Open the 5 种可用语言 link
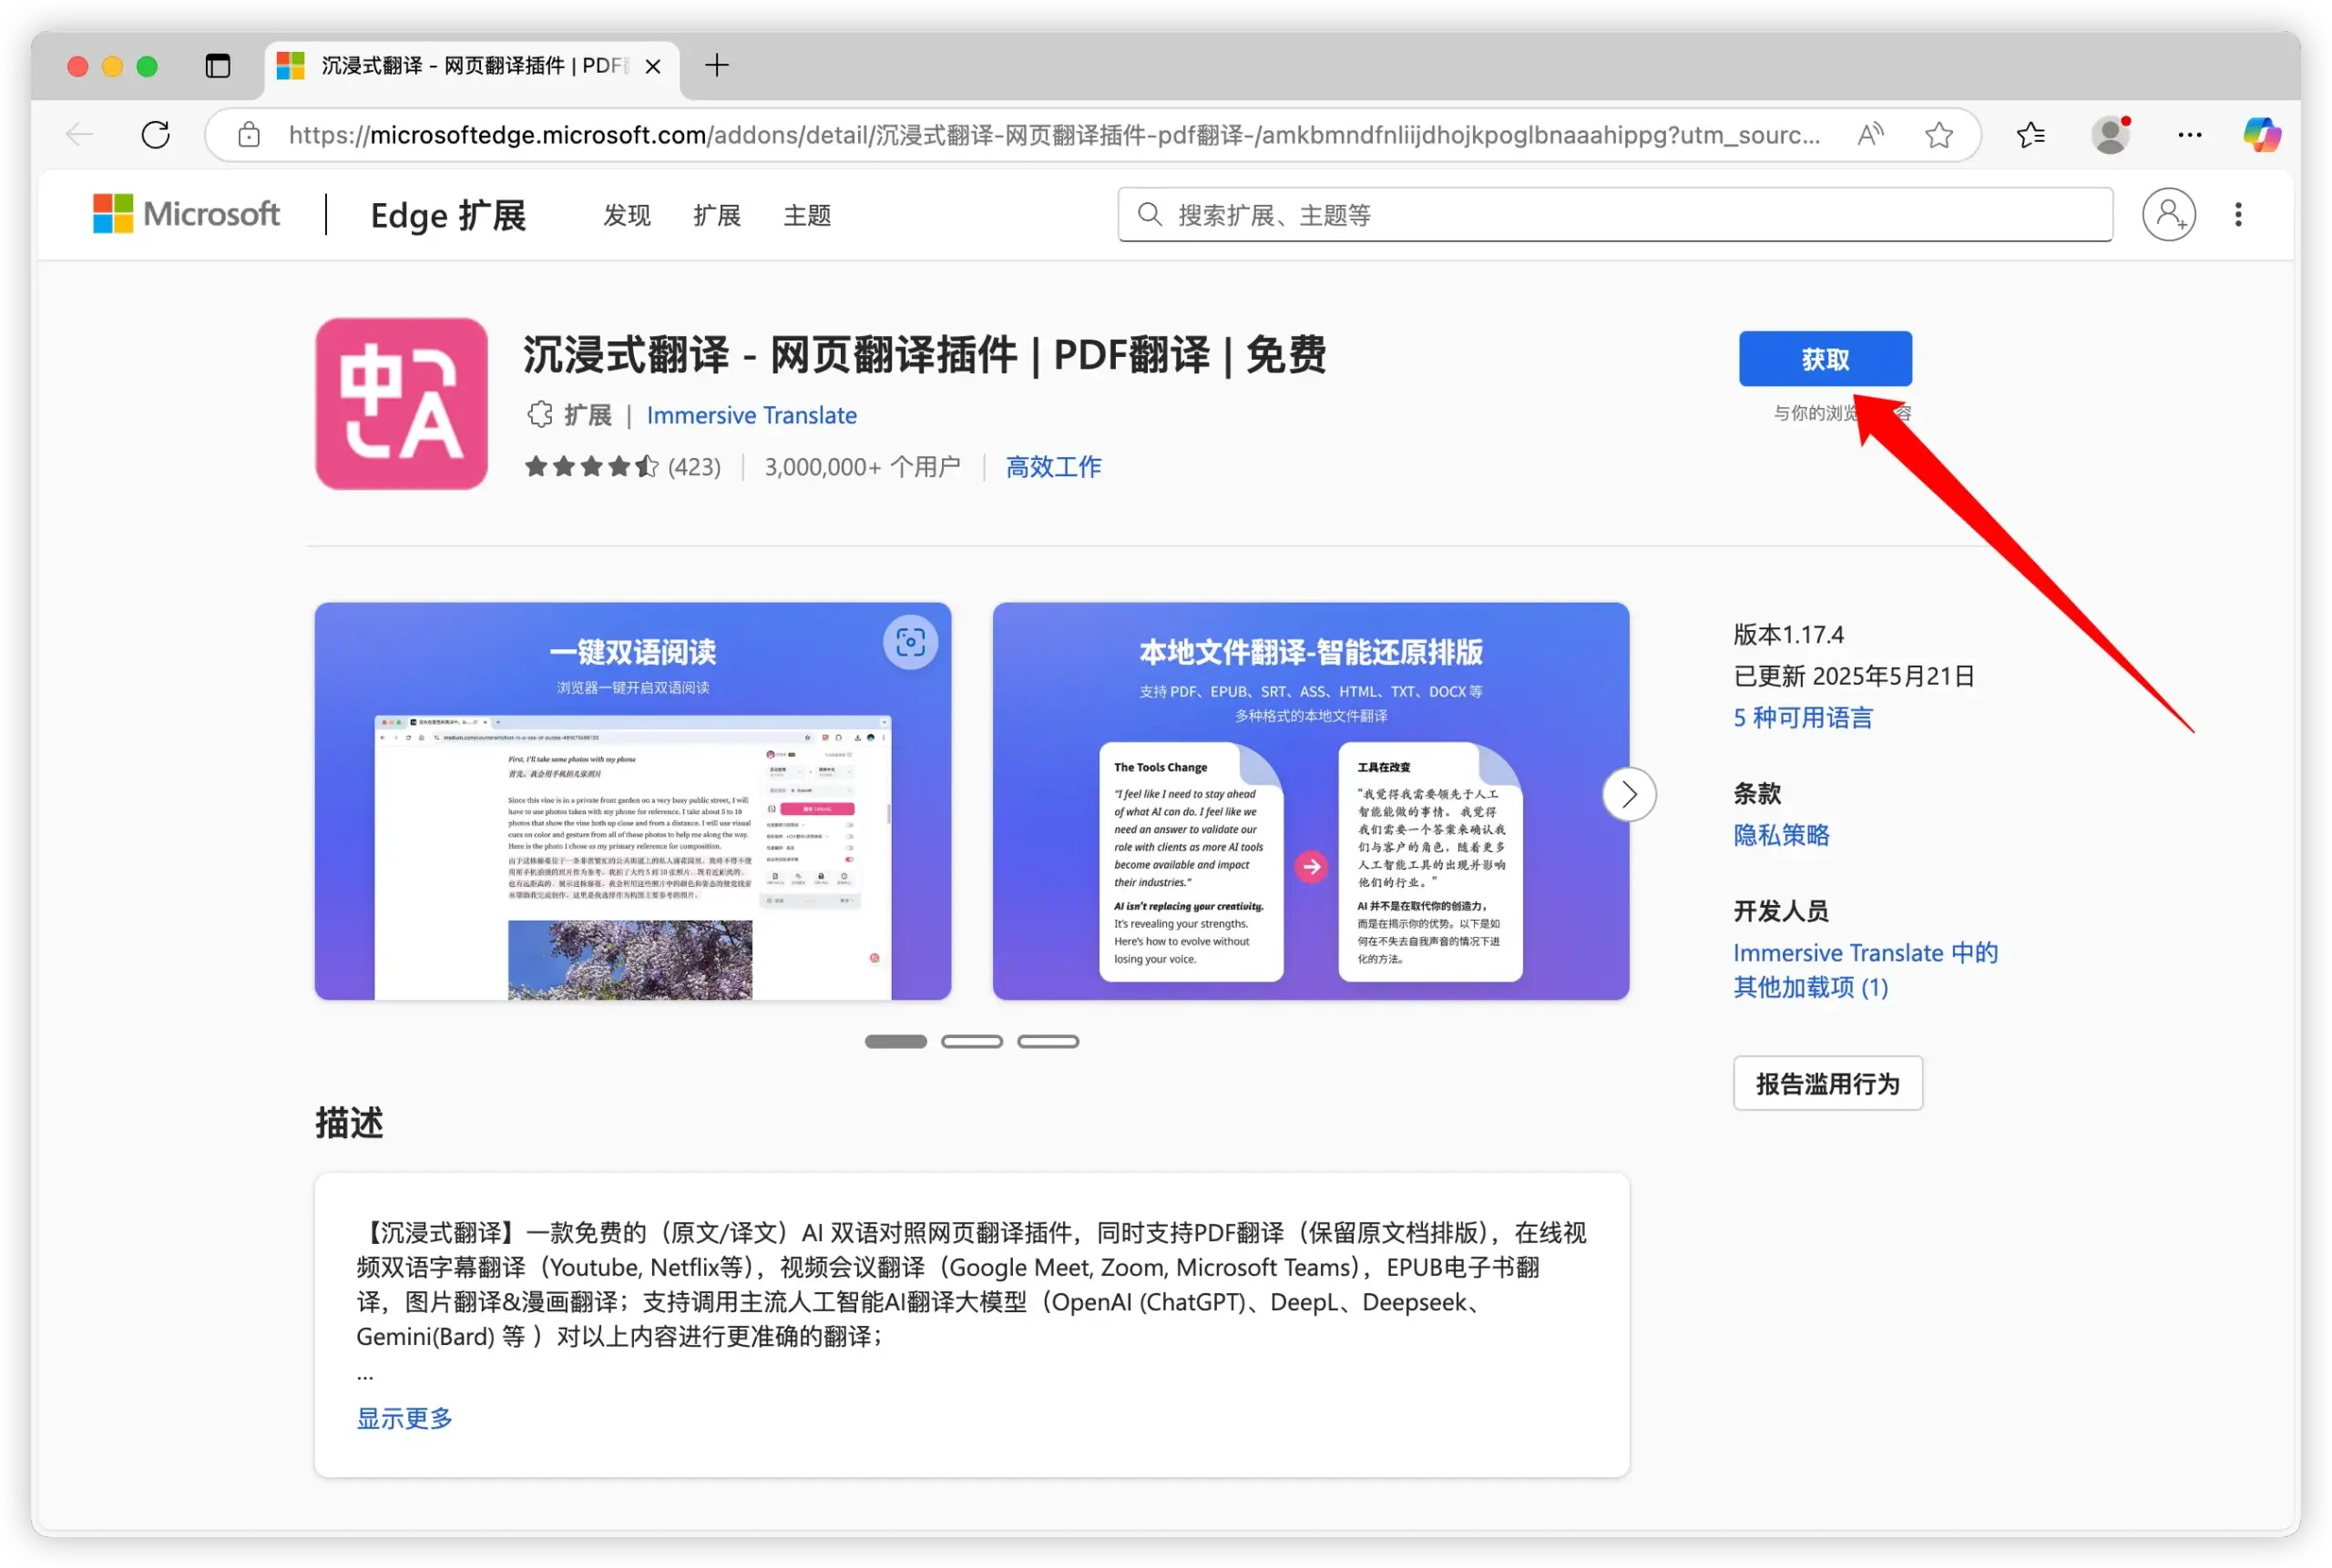 pyautogui.click(x=1803, y=717)
